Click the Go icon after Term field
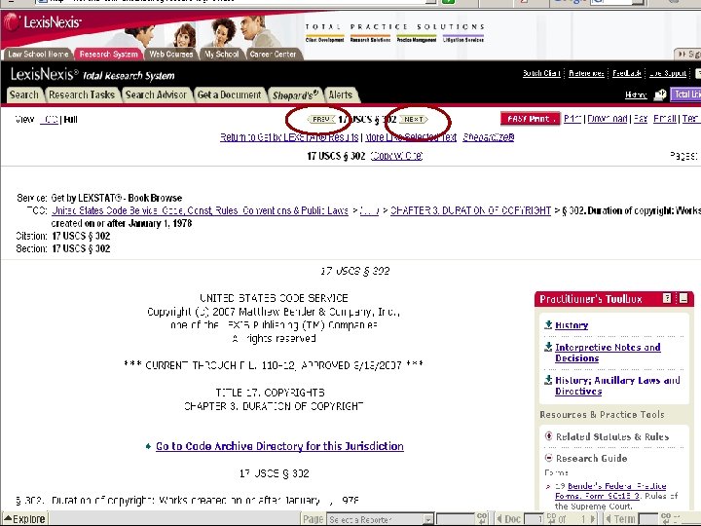701x526 pixels. tap(666, 519)
